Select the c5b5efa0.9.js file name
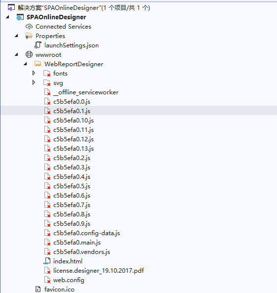 72,224
